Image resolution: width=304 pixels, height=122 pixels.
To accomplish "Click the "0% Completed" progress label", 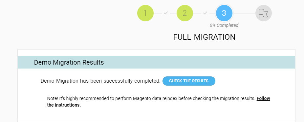I will click(224, 25).
